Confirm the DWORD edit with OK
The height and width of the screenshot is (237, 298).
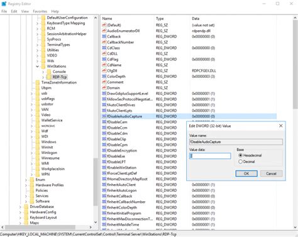[246, 174]
